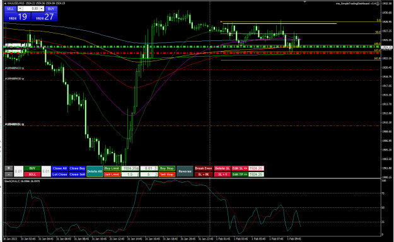Click the 0.01 lot field left of the dashboard BUY button

pos(18,171)
